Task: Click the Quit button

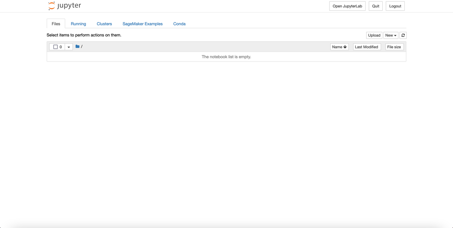Action: click(x=376, y=6)
